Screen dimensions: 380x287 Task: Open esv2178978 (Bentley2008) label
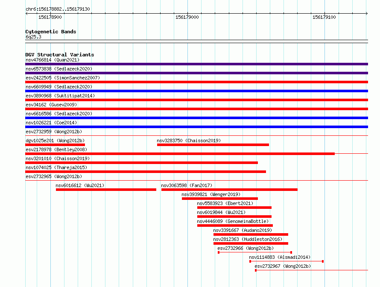(x=56, y=149)
